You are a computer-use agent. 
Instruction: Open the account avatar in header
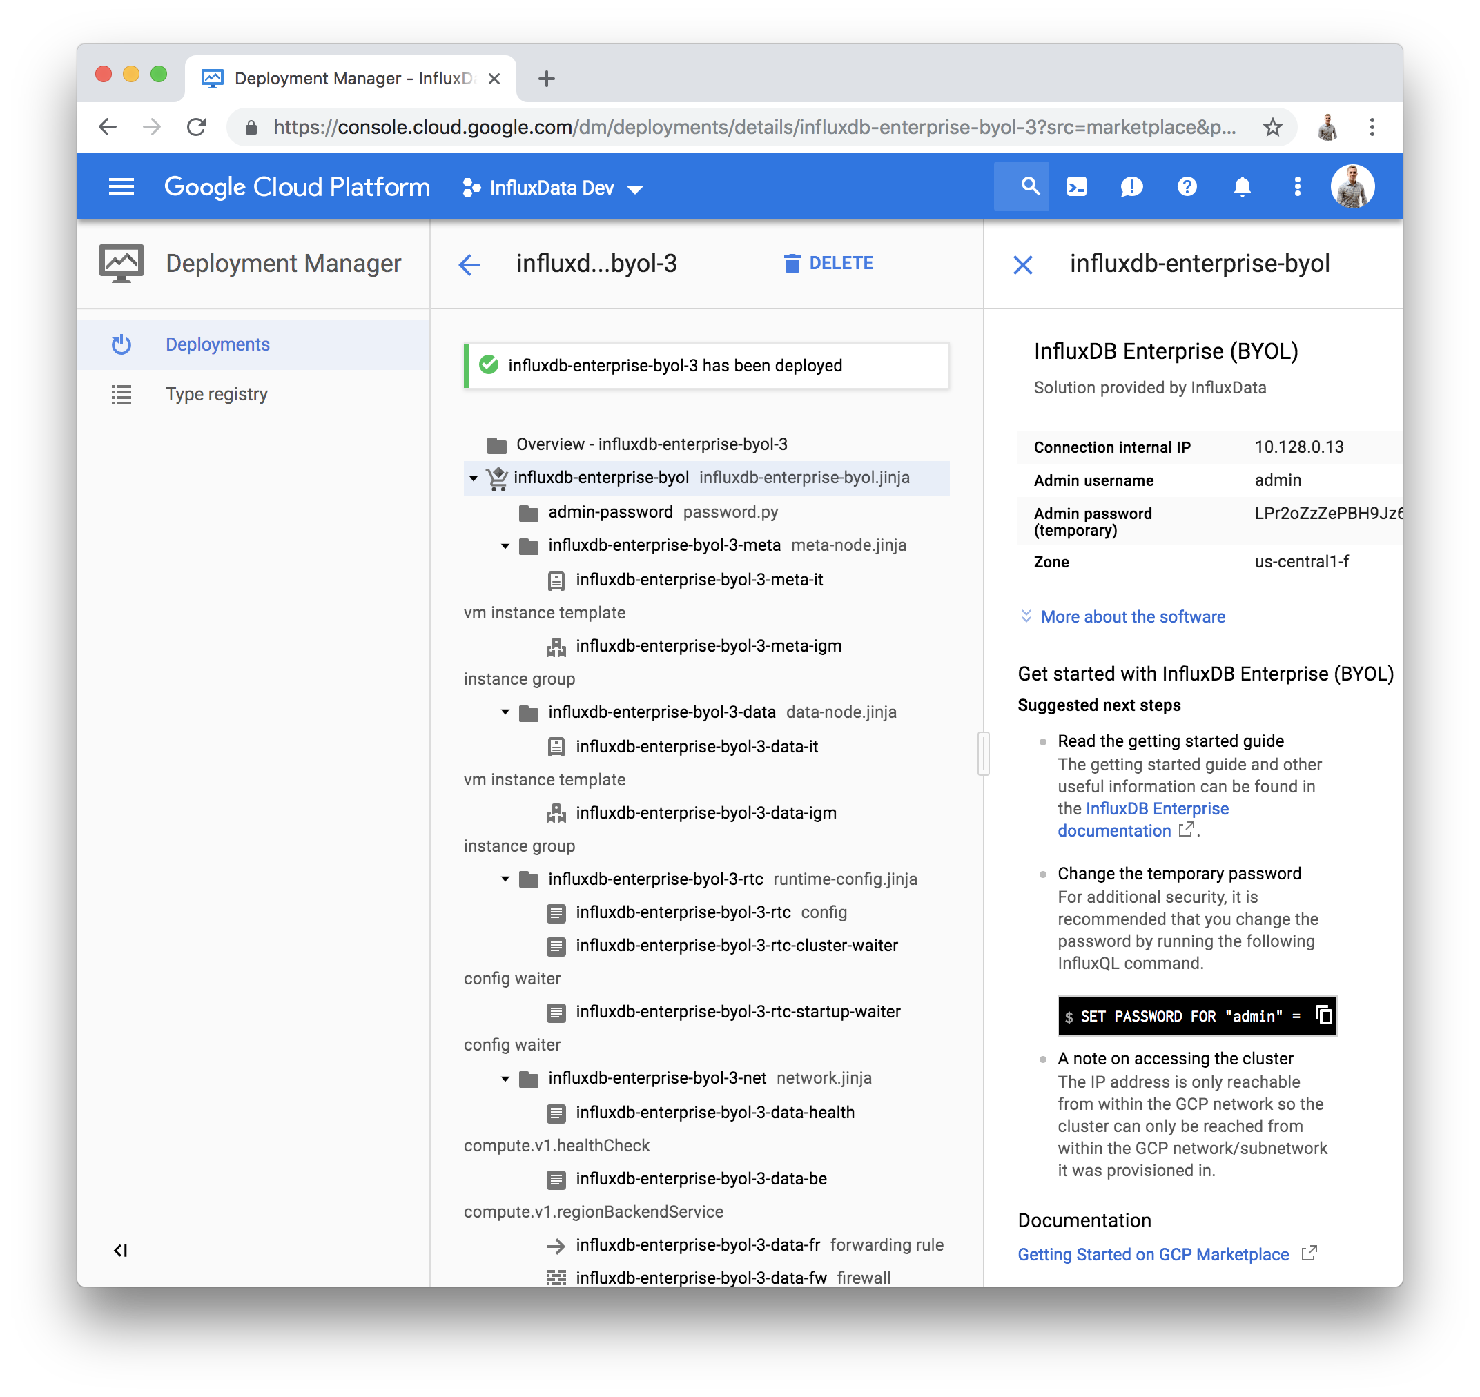click(1352, 186)
